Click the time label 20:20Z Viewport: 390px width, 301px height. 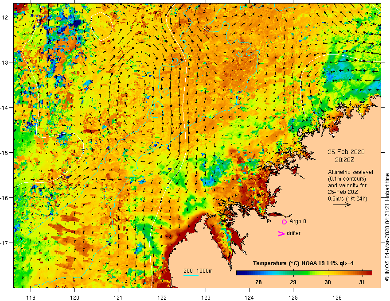344,160
